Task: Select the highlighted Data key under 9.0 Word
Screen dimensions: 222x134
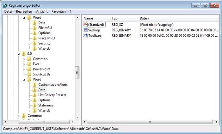Action: (x=42, y=90)
